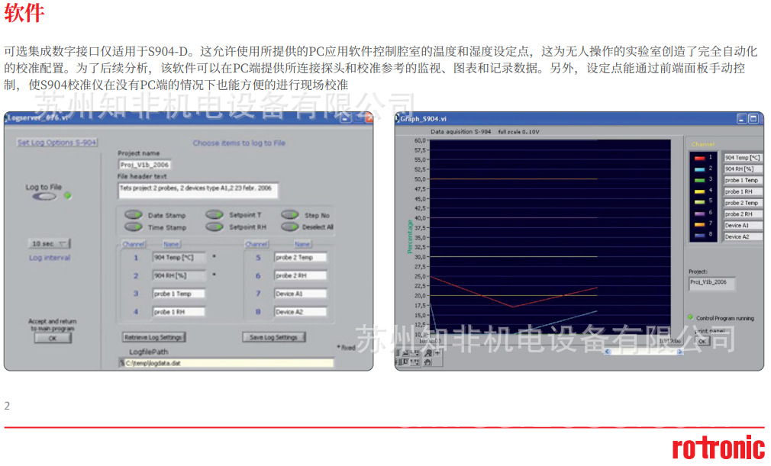The width and height of the screenshot is (771, 466).
Task: Click legend label Device A2 in graph
Action: pyautogui.click(x=743, y=236)
